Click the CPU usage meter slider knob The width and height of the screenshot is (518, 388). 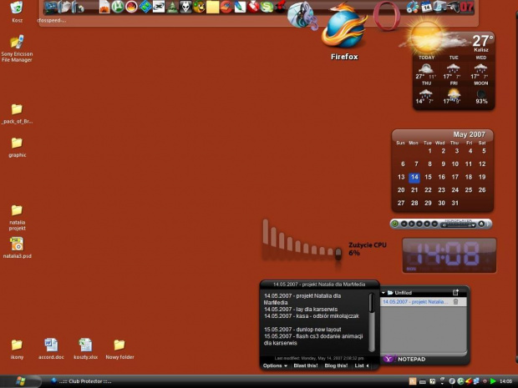click(x=338, y=254)
